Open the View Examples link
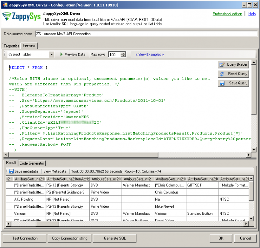Image resolution: width=260 pixels, height=248 pixels. [x=150, y=55]
